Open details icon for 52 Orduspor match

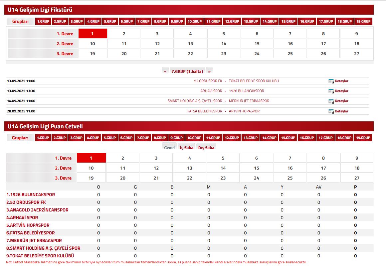(331, 81)
